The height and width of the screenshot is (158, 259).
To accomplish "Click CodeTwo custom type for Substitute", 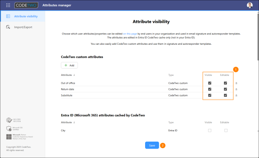I will coord(178,95).
